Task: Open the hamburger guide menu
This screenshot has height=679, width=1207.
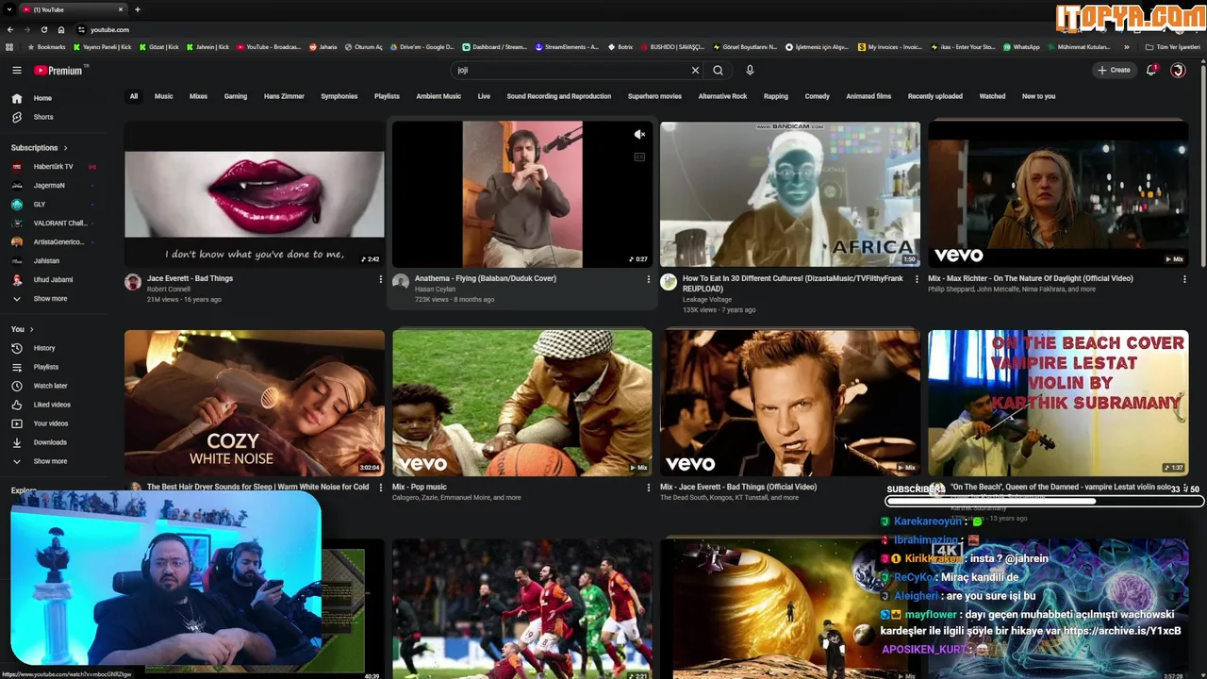Action: coord(16,70)
